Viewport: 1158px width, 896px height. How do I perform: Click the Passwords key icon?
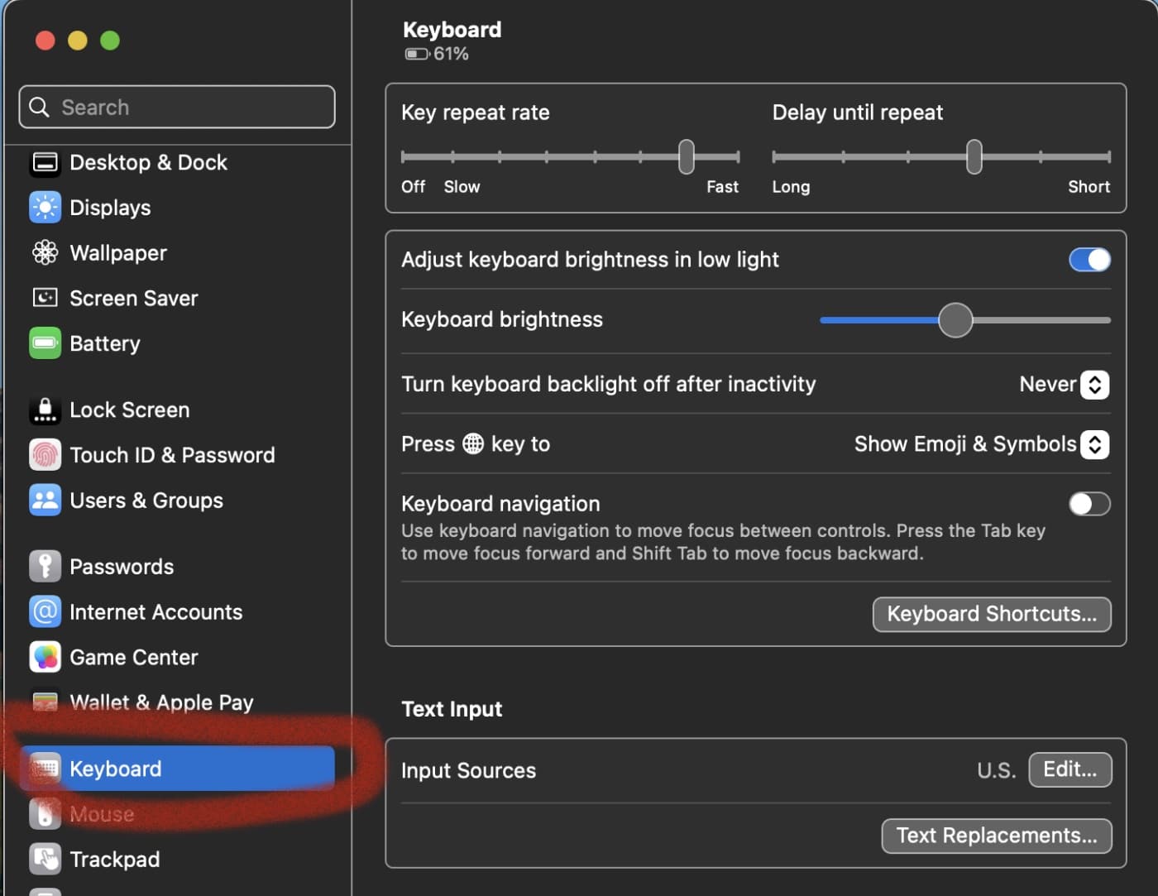(x=45, y=567)
